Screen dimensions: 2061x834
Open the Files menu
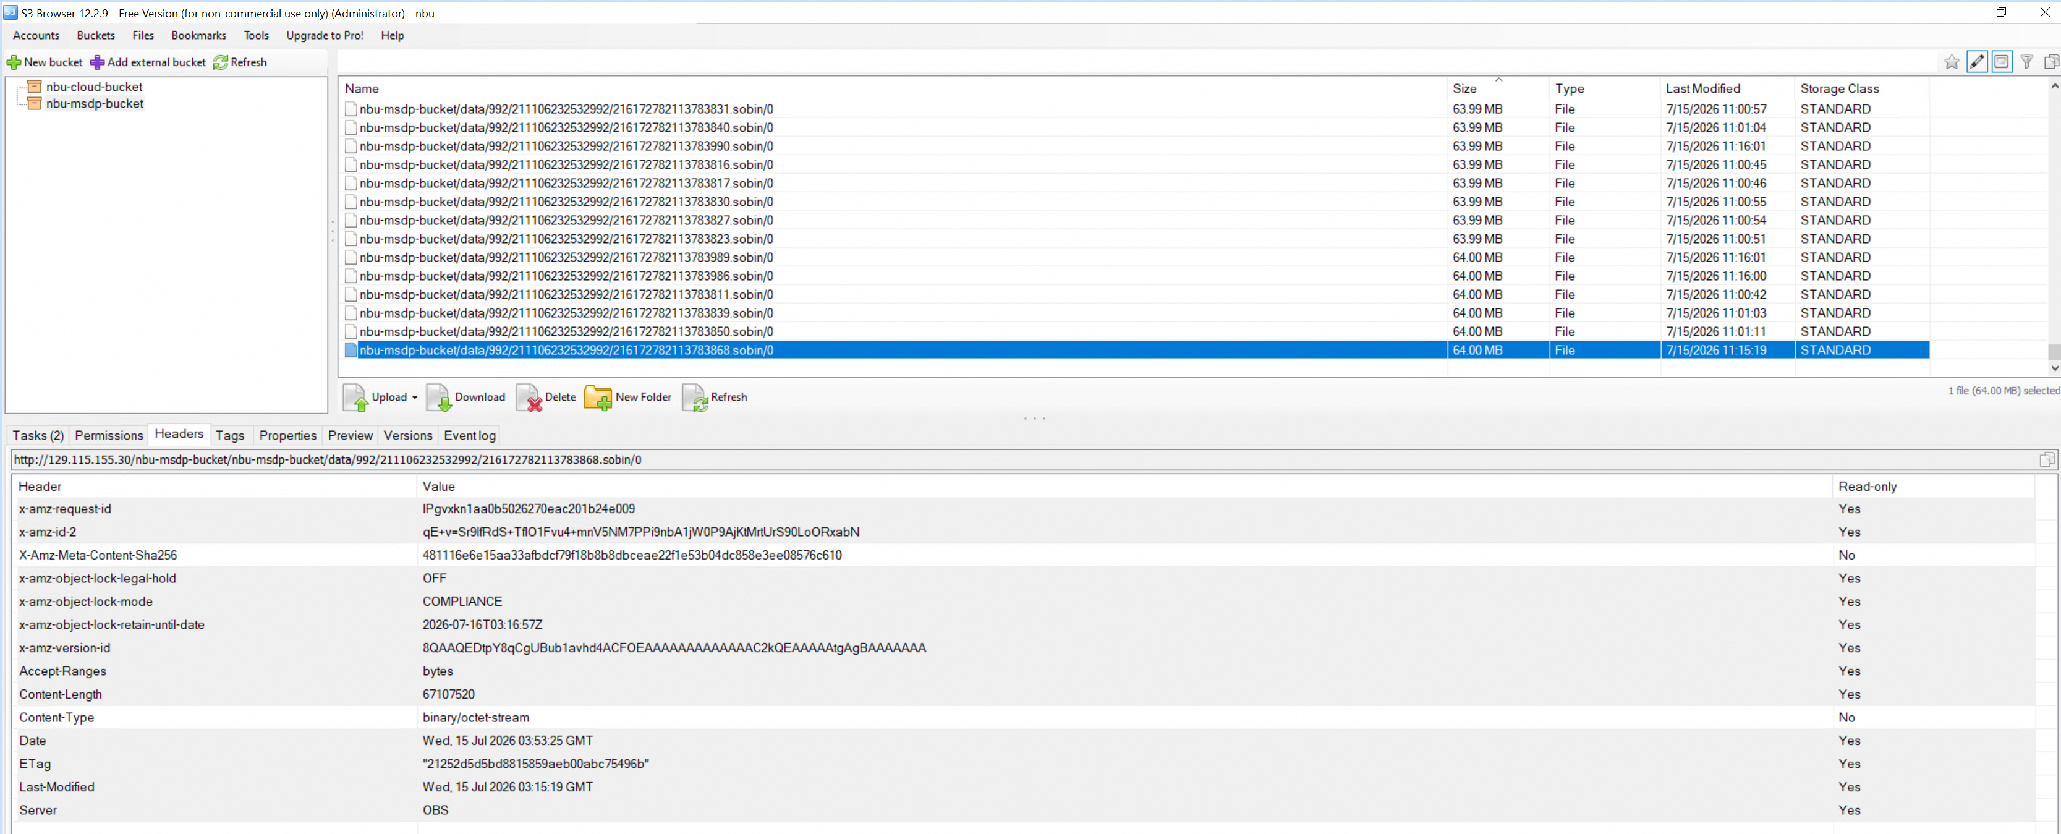tap(143, 35)
